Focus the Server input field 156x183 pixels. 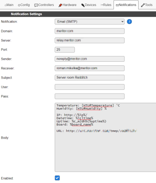[90, 41]
